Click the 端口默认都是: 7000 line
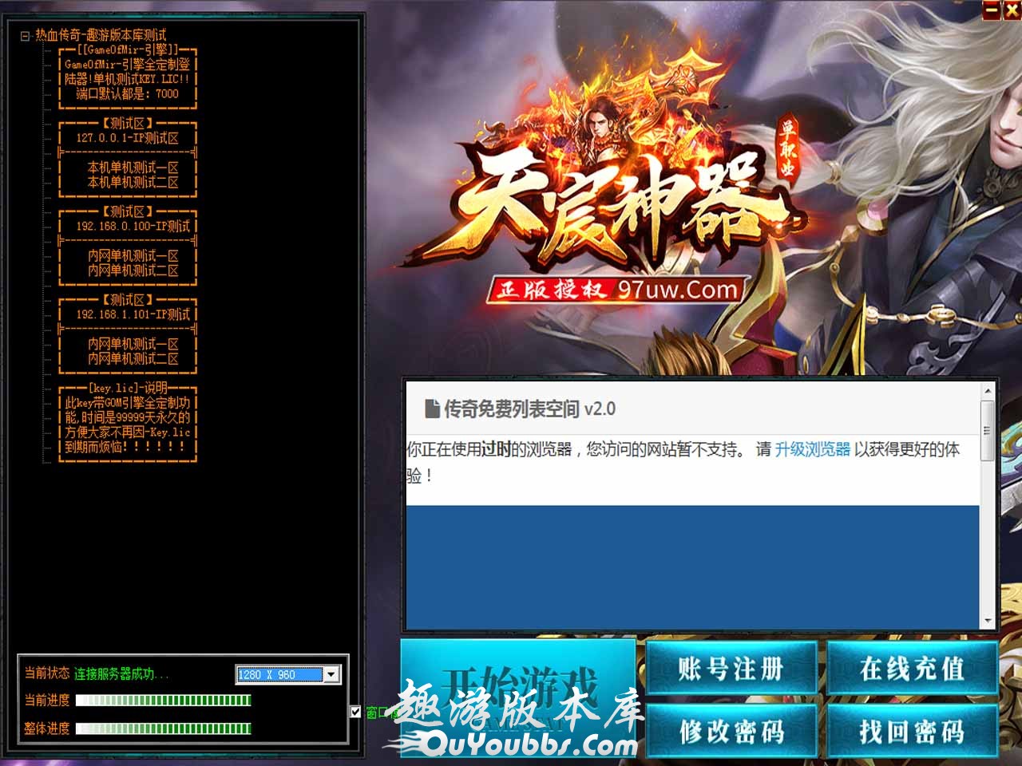 (128, 93)
